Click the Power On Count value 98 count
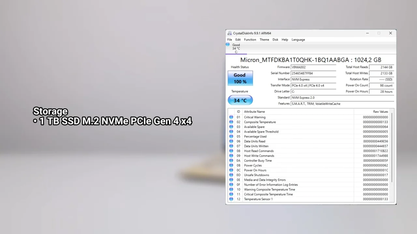This screenshot has width=417, height=234. 382,85
